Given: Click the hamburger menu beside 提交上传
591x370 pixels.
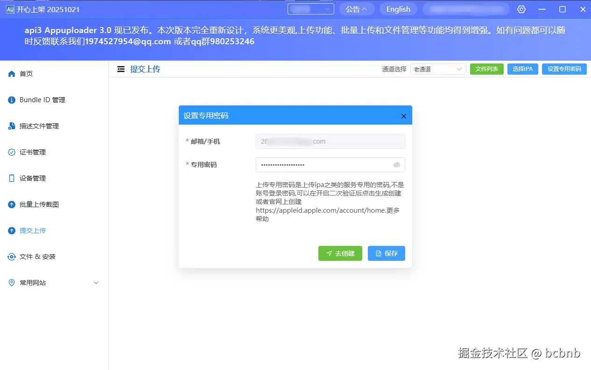Looking at the screenshot, I should coord(120,69).
